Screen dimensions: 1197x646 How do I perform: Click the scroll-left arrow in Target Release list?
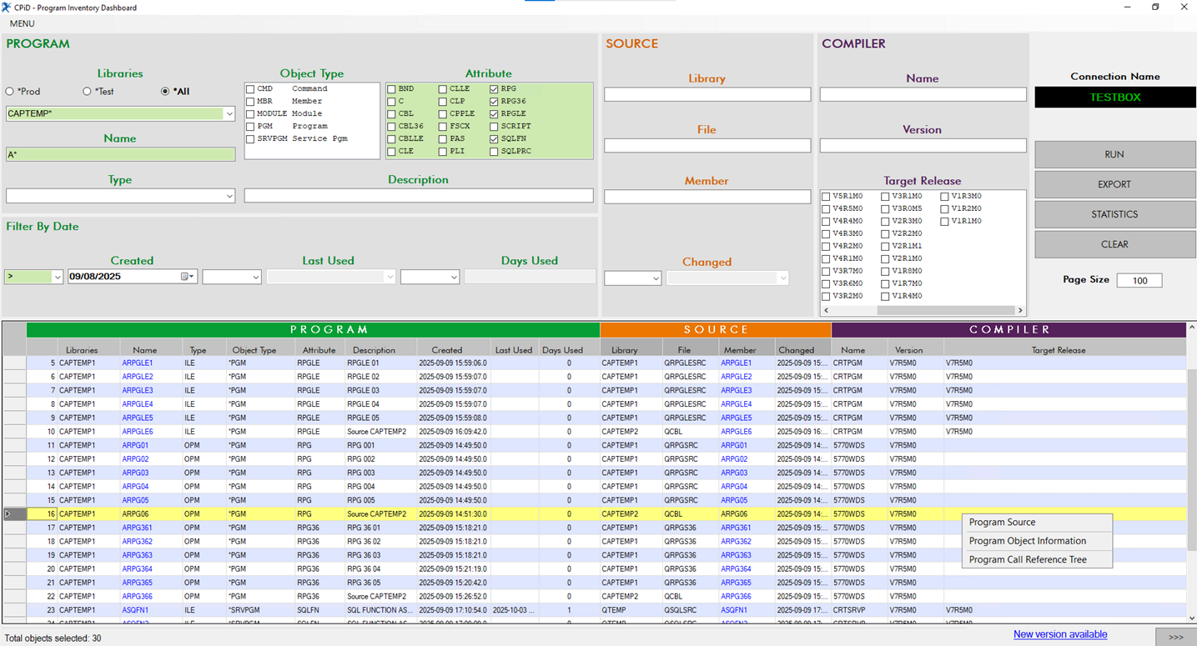826,310
